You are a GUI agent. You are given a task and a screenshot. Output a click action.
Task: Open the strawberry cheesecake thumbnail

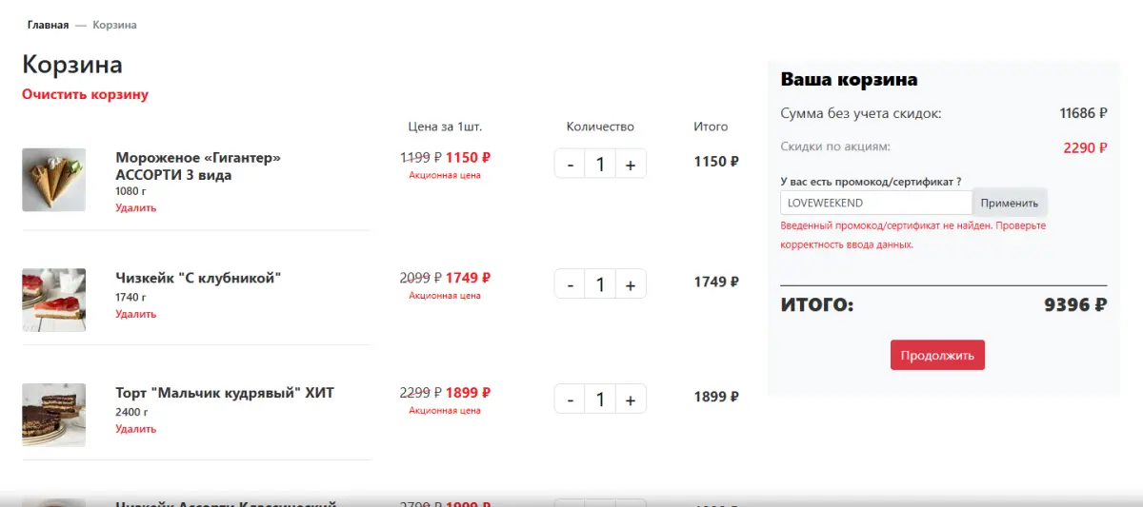pos(54,300)
